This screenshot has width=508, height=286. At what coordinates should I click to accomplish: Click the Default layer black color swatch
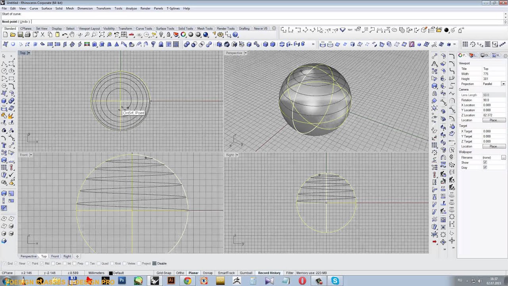point(111,273)
